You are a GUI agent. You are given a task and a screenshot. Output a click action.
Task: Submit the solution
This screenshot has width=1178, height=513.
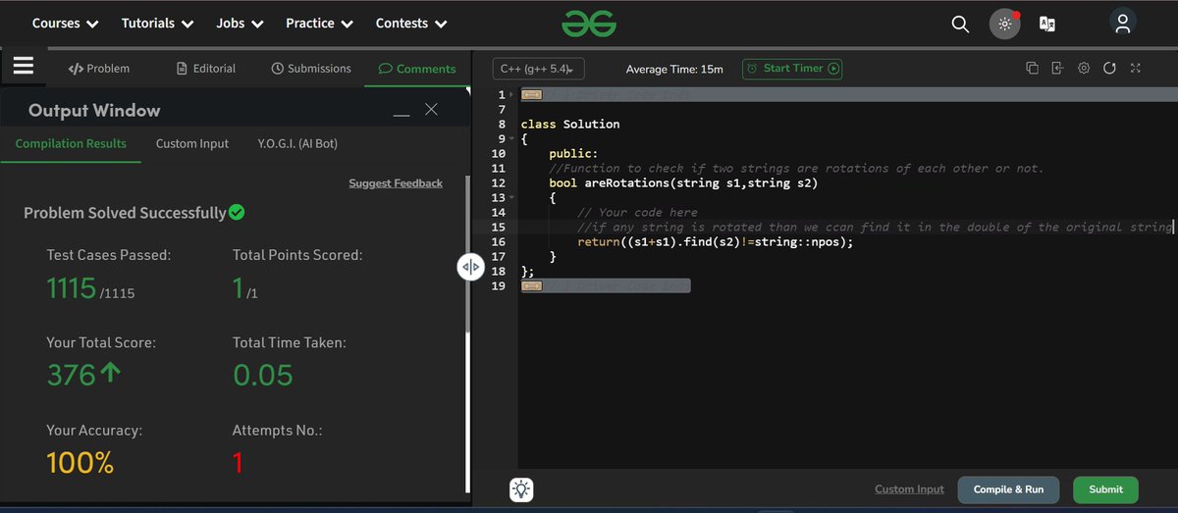coord(1105,489)
